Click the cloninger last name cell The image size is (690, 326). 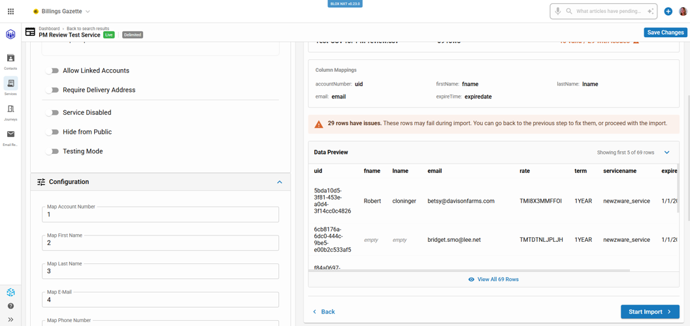(404, 201)
